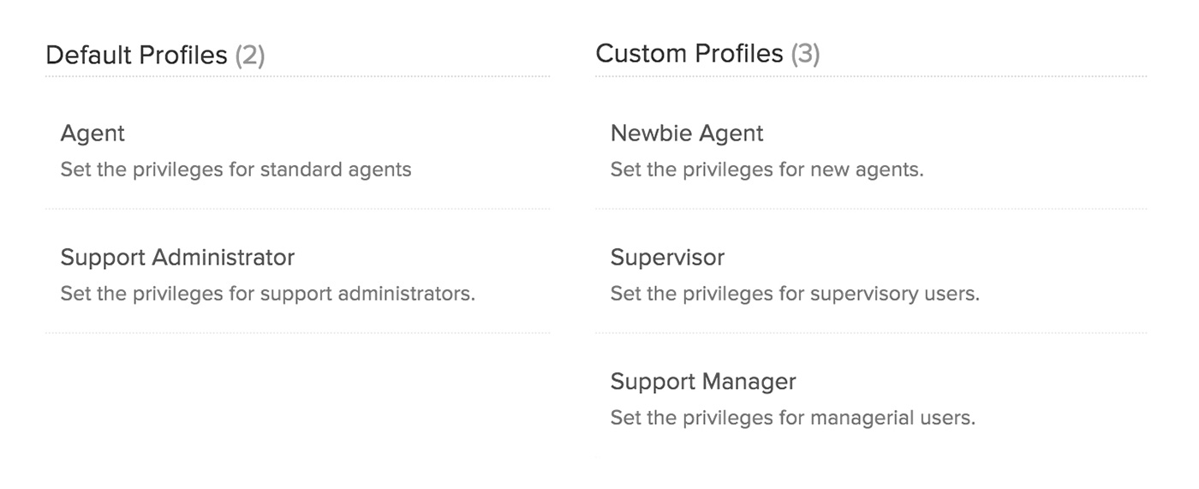Screen dimensions: 1199x489
Task: Open the Support Administrator profile
Action: pyautogui.click(x=177, y=258)
